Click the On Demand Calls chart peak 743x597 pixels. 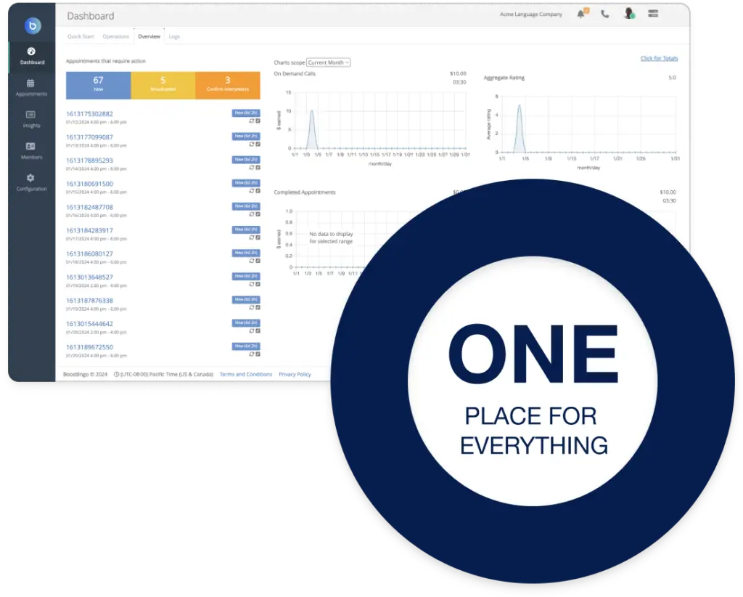(x=312, y=111)
